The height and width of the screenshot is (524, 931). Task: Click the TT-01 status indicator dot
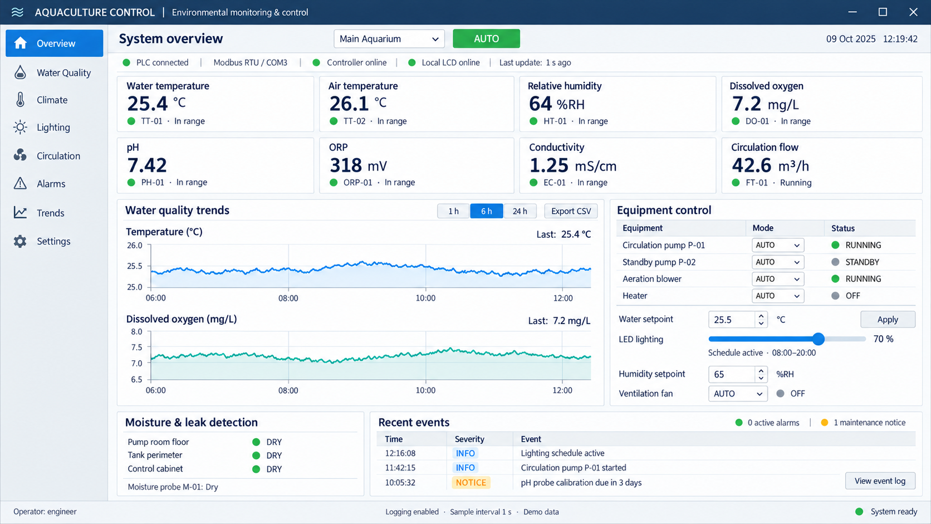(x=131, y=121)
